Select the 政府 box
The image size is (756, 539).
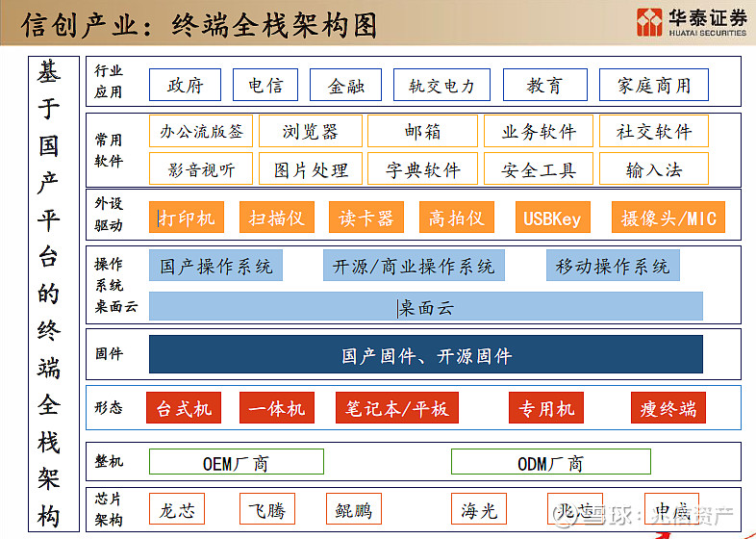pyautogui.click(x=185, y=85)
